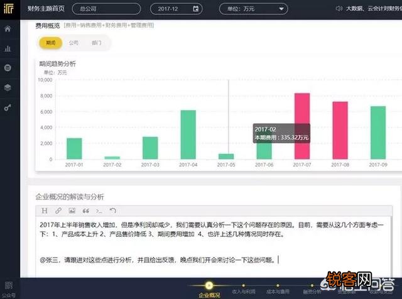This screenshot has width=402, height=299.
Task: Open the layers stack icon in sidebar
Action: pyautogui.click(x=8, y=87)
